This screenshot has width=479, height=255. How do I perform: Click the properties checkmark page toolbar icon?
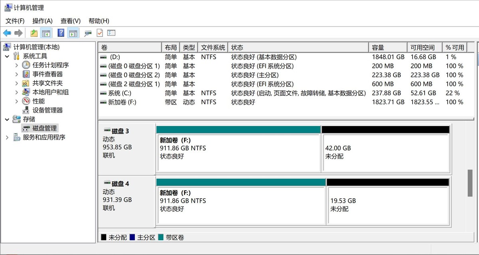[99, 33]
